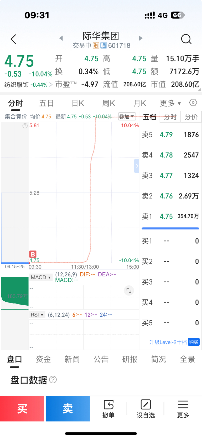
Task: Tap 设自选 add to watchlist icon
Action: [146, 409]
